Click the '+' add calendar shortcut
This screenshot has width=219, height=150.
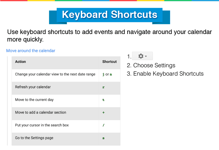point(104,112)
